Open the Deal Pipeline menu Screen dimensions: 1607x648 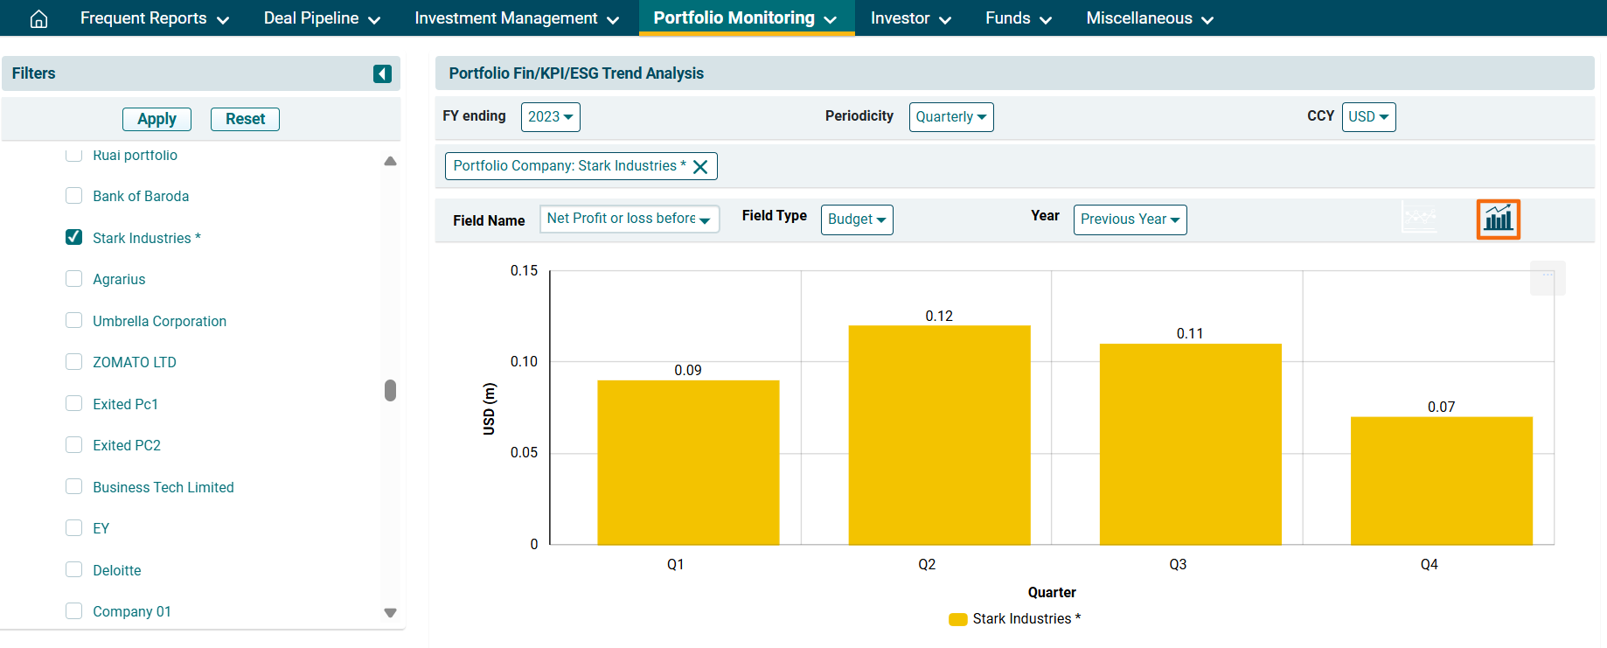tap(322, 18)
